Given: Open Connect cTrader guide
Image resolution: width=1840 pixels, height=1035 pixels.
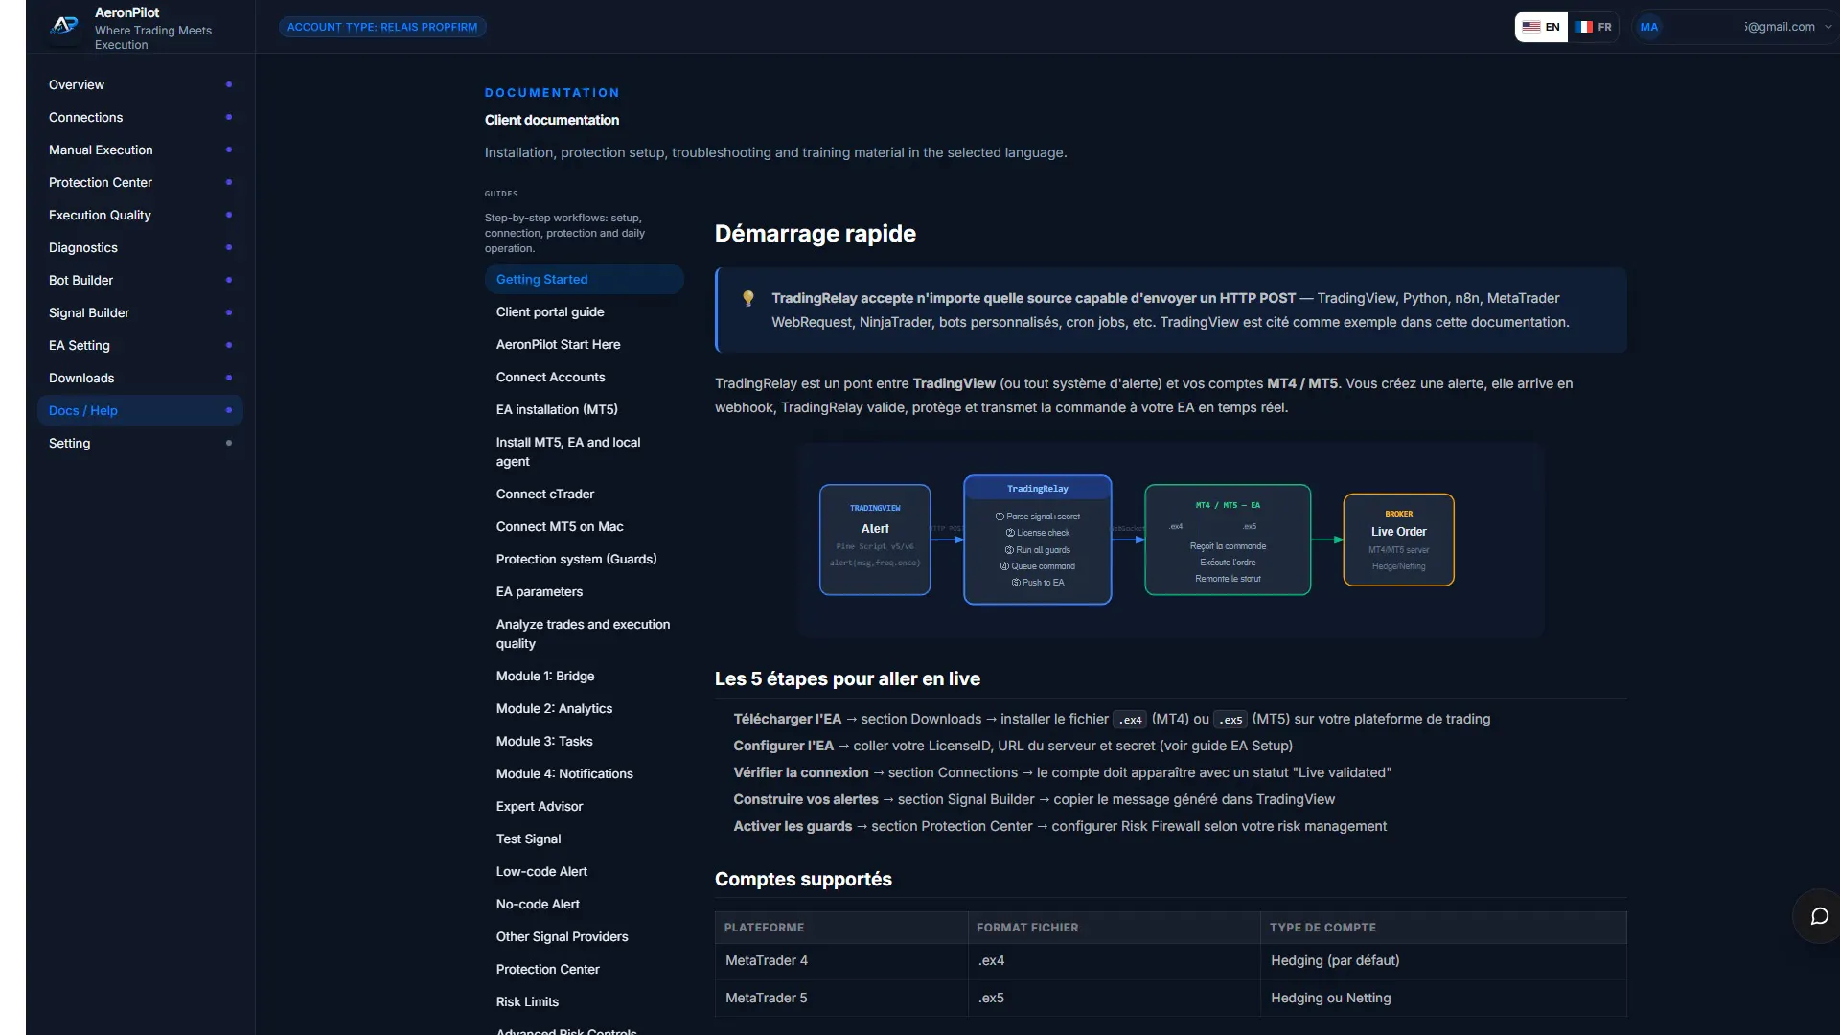Looking at the screenshot, I should 584,494.
